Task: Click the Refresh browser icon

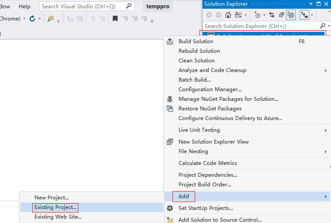Action: click(32, 19)
